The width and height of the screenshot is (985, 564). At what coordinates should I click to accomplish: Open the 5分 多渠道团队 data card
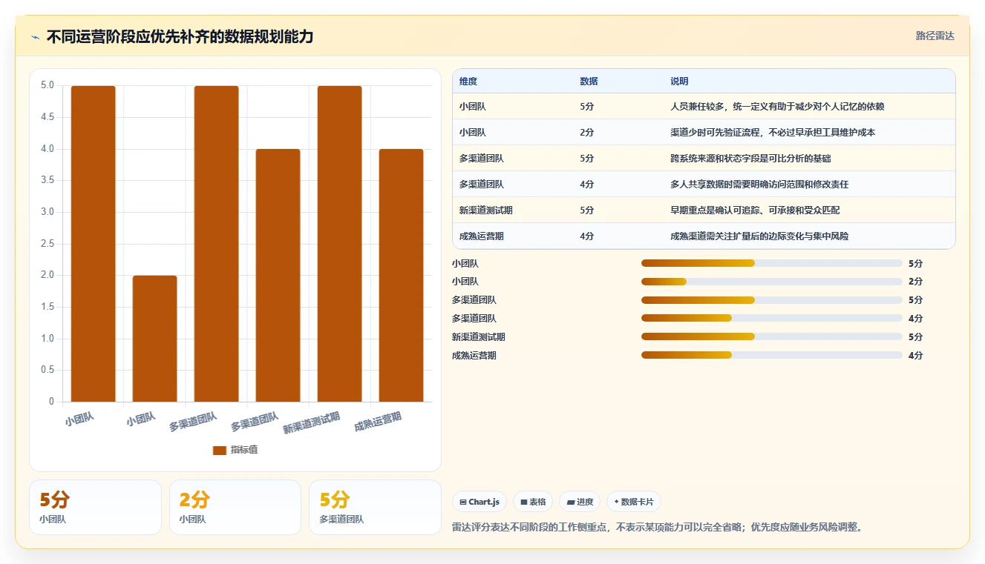375,507
